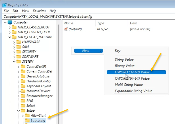Click the HKEY_CURRENT_USER folder icon
Screen dimensions: 175x125
(14, 32)
